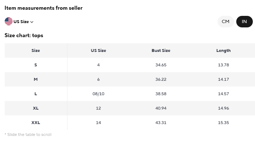Click the 'Size chart: tops' heading

(24, 35)
